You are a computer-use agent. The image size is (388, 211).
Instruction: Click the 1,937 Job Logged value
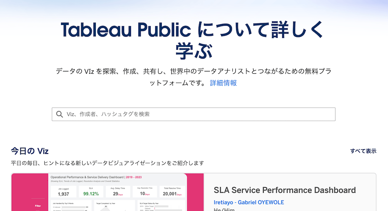click(x=63, y=194)
